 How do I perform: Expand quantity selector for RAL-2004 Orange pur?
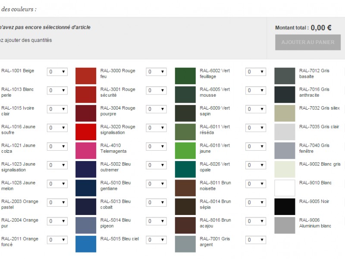pyautogui.click(x=57, y=221)
